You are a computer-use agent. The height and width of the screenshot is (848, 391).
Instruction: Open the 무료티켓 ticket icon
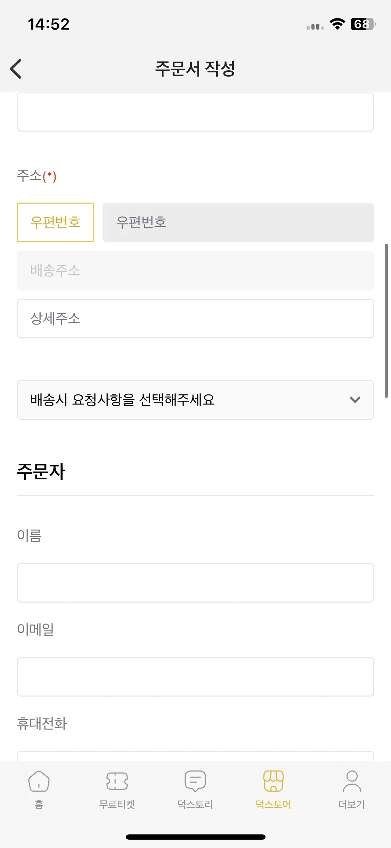117,781
